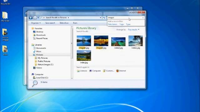Open the My Pictures folder

(42, 58)
